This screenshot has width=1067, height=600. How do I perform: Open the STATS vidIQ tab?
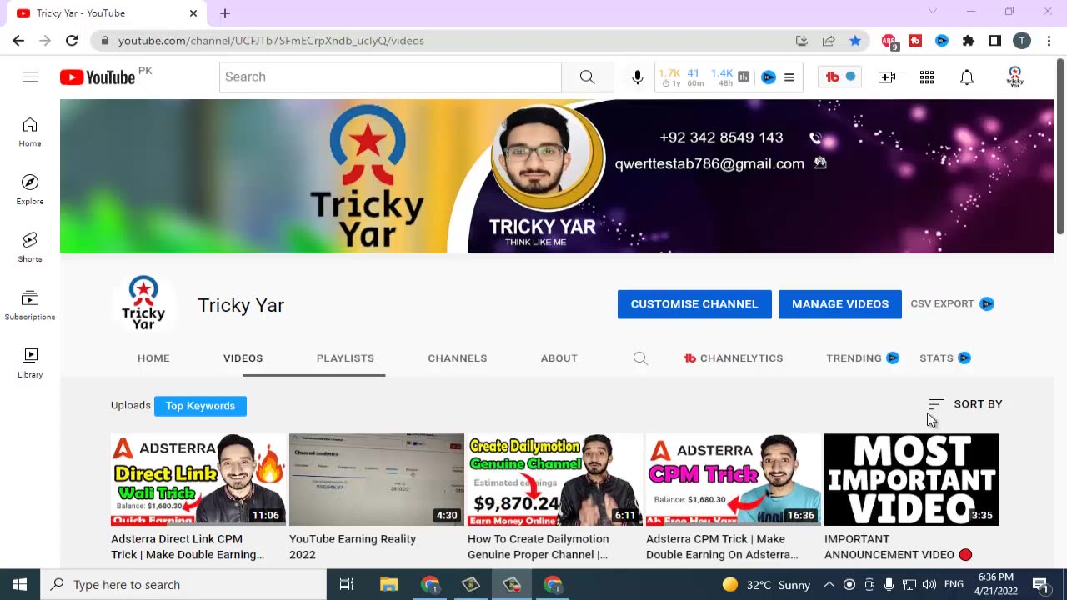click(945, 358)
